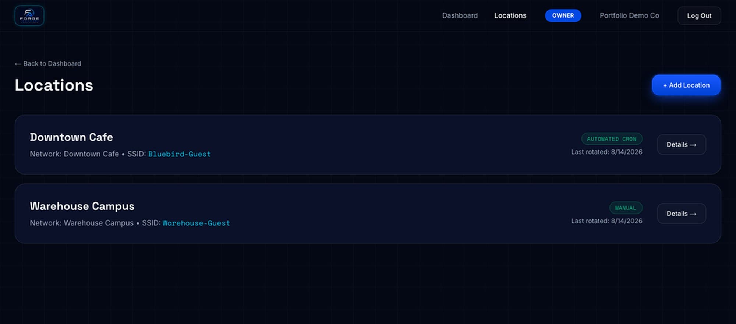736x324 pixels.
Task: Click Warehouse Campus last rotated date
Action: pos(606,221)
